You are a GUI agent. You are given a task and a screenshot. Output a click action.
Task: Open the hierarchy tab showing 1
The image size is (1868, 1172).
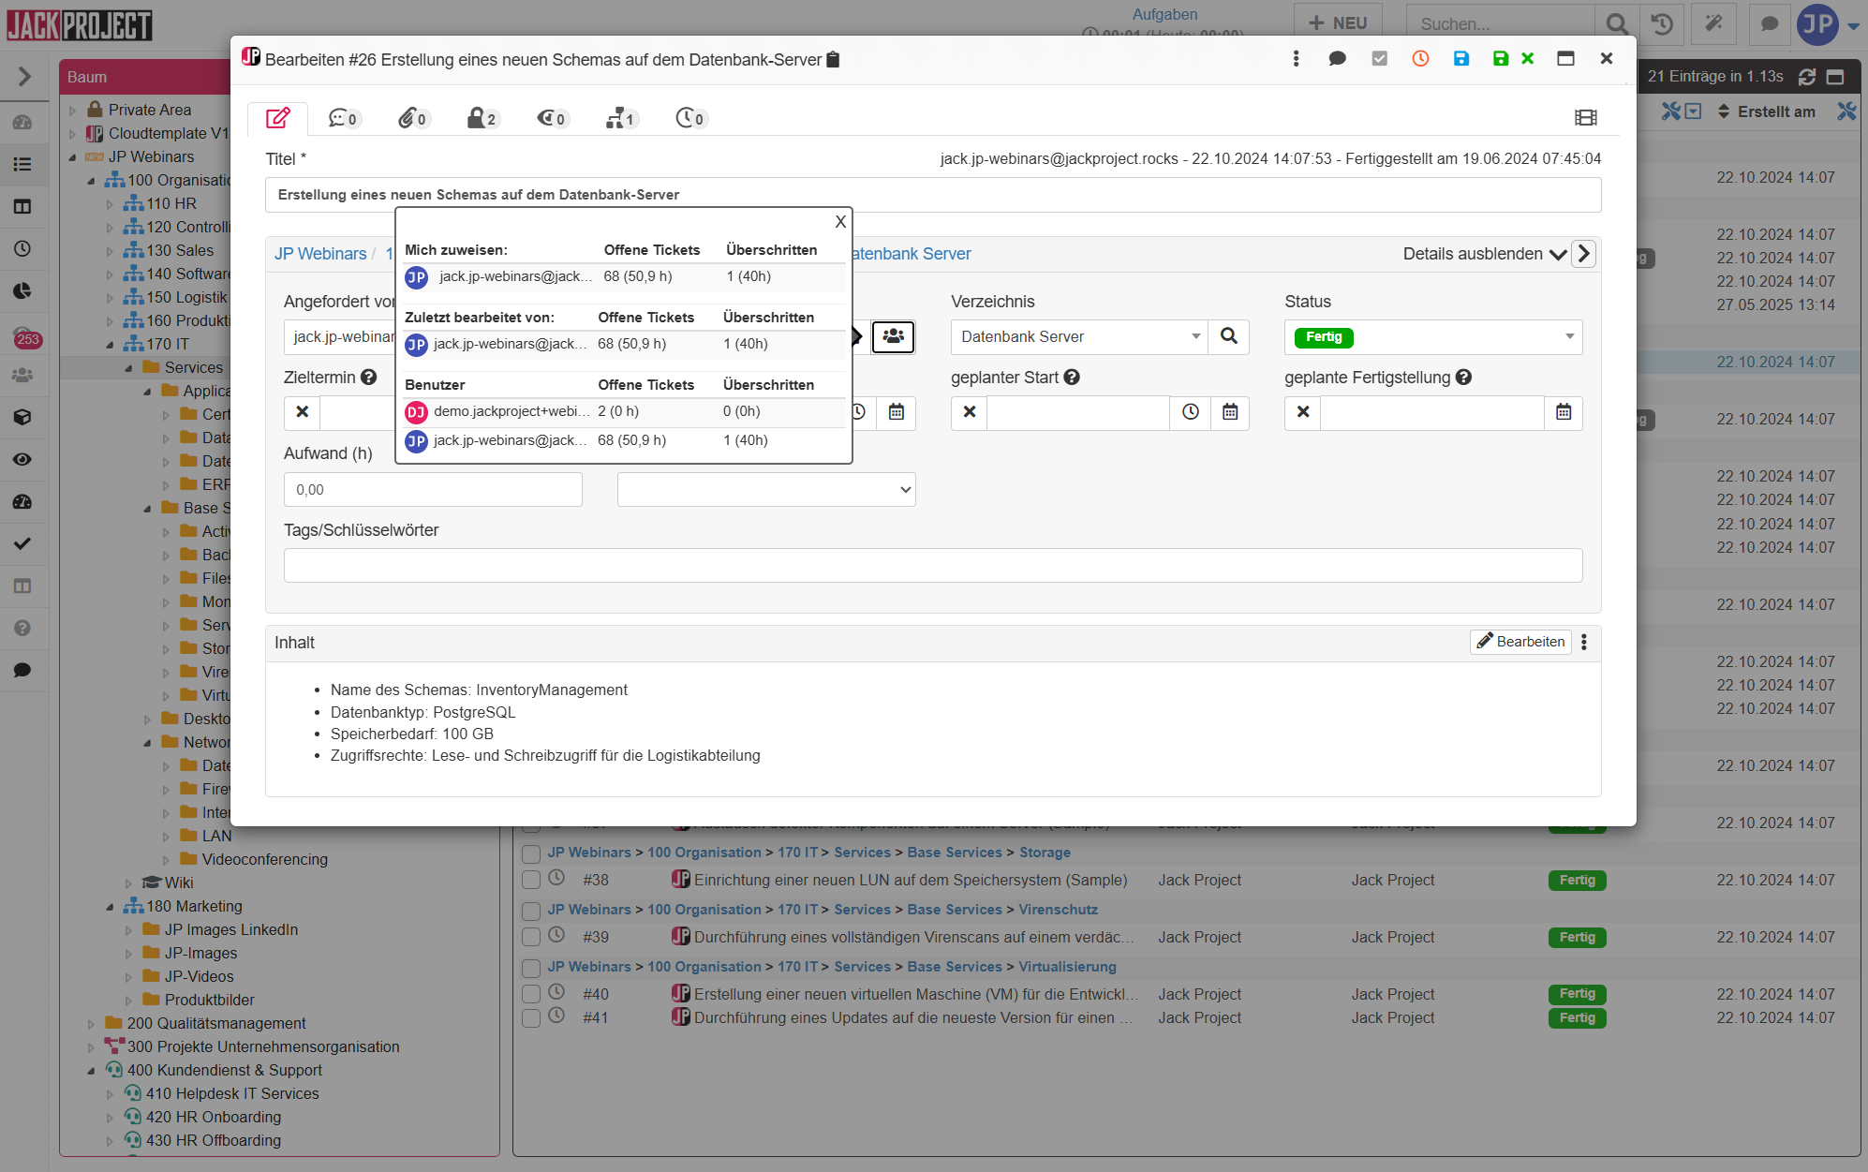(620, 118)
